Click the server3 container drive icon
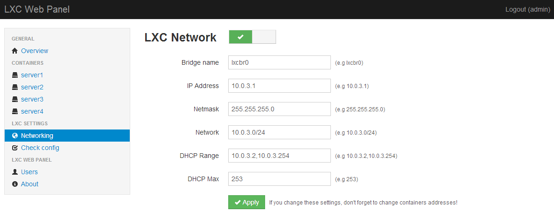 (15, 99)
